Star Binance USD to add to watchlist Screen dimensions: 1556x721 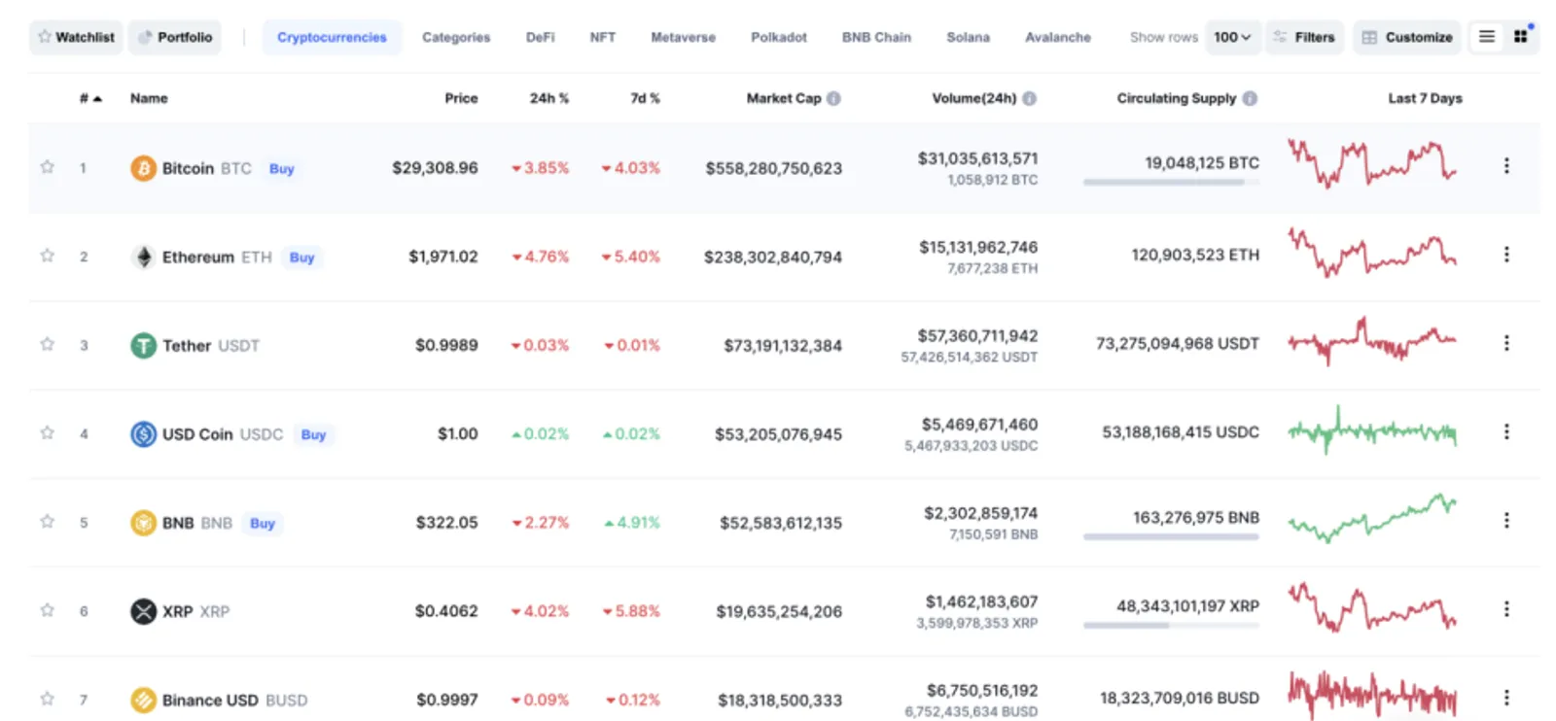point(47,699)
